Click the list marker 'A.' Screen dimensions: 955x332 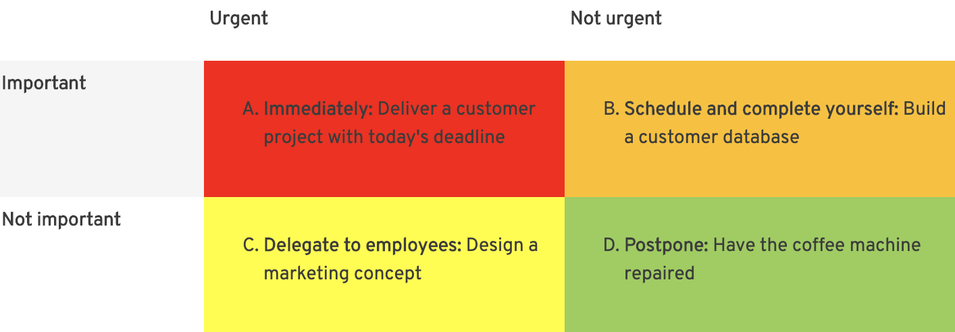point(251,109)
